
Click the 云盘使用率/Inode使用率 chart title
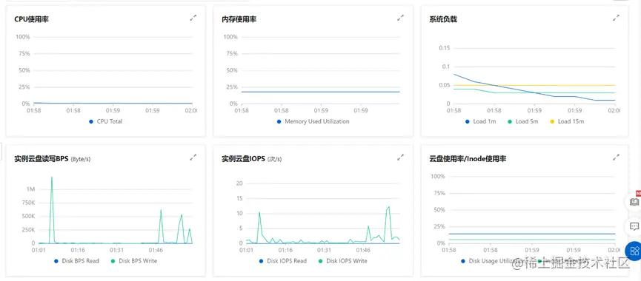coord(468,158)
